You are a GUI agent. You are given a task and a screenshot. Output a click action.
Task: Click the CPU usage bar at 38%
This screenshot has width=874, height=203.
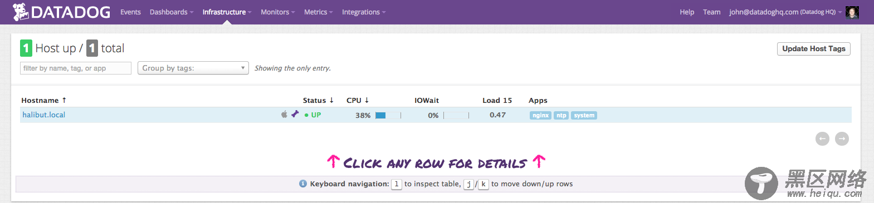[388, 116]
